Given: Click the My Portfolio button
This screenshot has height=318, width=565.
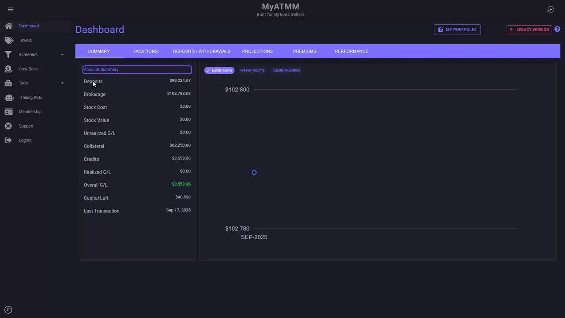Looking at the screenshot, I should (457, 30).
